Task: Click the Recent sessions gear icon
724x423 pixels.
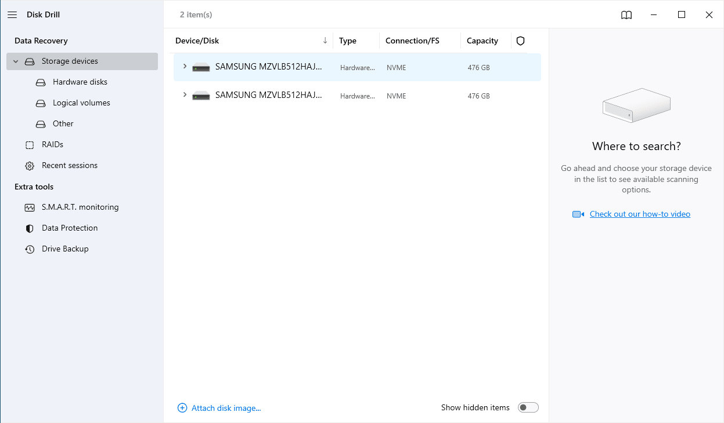Action: [x=30, y=166]
